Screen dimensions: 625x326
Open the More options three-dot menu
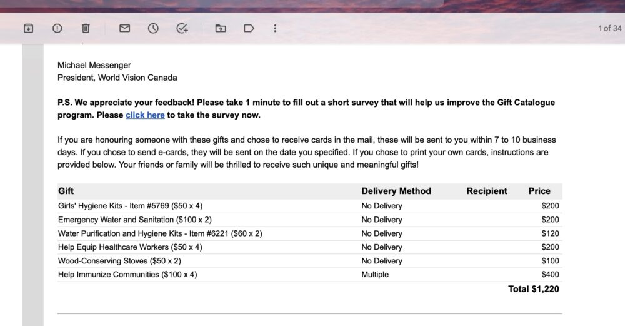(275, 28)
